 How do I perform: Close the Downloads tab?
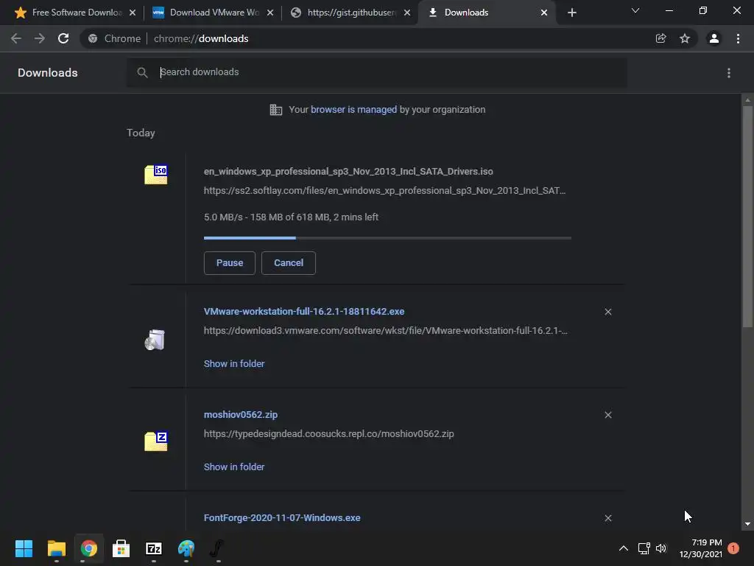coord(544,13)
